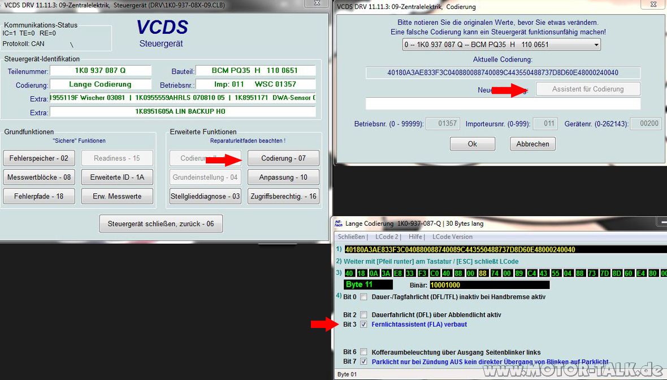Select byte cell 04
Viewport: 667px width, 380px height.
click(568, 273)
